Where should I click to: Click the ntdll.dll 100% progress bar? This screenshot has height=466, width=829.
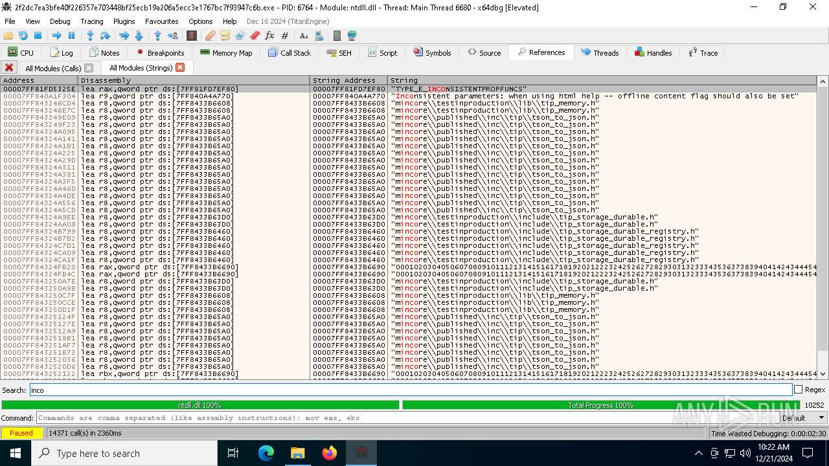click(x=200, y=405)
